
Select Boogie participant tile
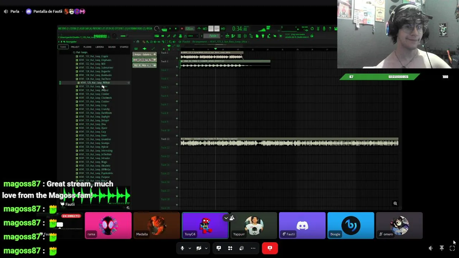click(x=351, y=225)
